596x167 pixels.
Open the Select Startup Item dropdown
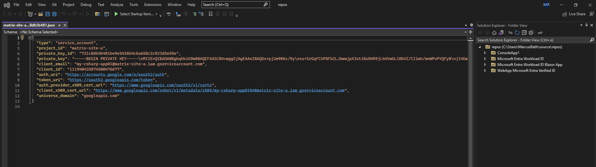coord(156,14)
